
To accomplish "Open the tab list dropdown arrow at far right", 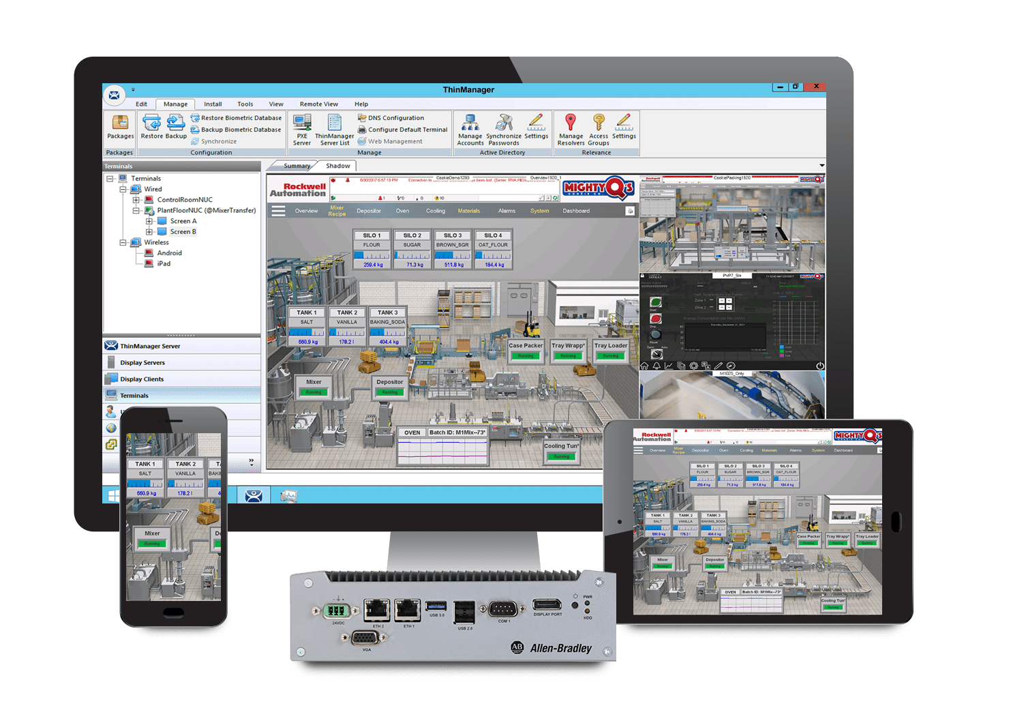I will [x=821, y=165].
